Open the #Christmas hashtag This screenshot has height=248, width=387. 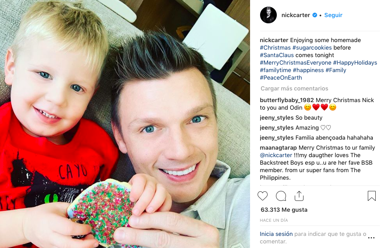(275, 48)
